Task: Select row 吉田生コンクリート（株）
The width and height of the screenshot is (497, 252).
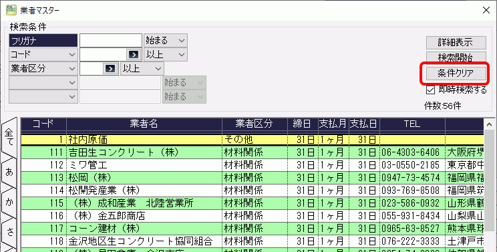Action: 253,152
